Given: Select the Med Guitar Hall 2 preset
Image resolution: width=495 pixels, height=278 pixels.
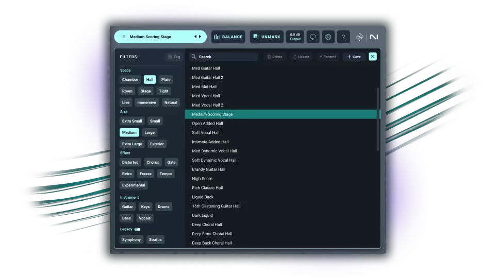Looking at the screenshot, I should (x=281, y=78).
